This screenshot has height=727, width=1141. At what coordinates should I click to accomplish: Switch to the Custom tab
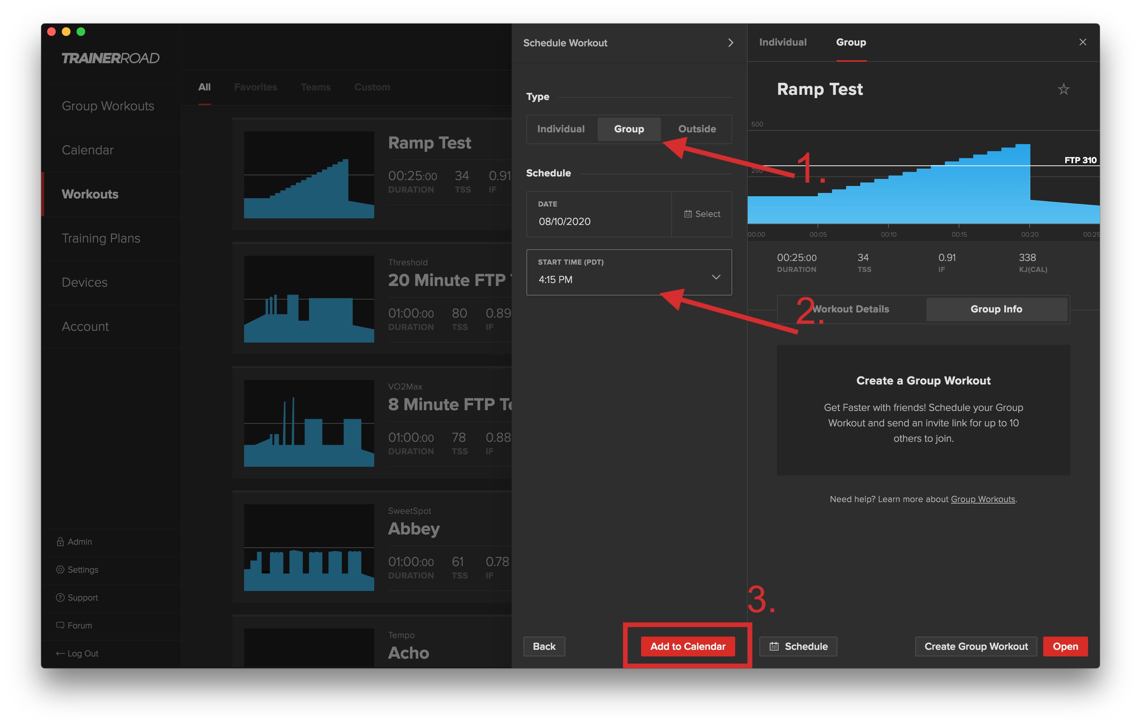click(x=372, y=87)
